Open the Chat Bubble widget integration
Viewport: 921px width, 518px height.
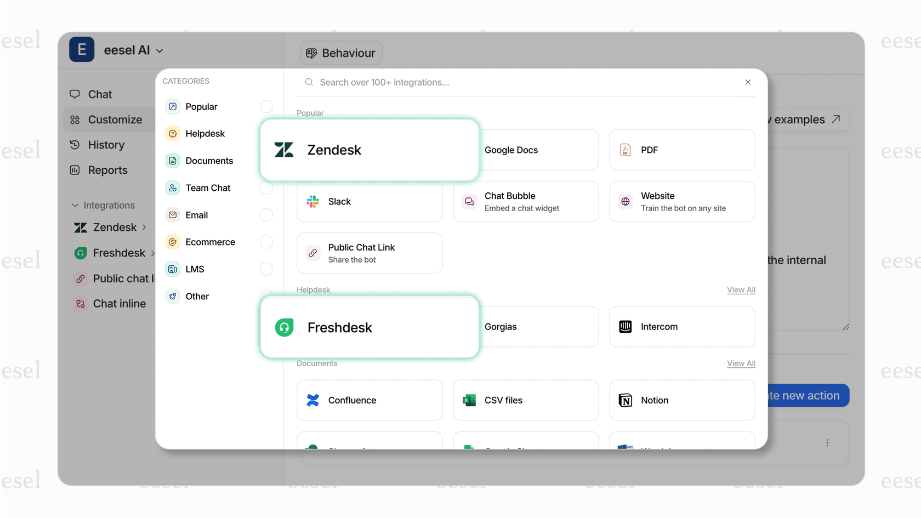[525, 201]
